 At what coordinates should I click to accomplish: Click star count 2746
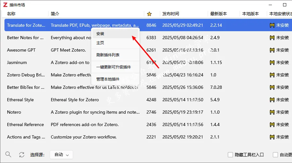click(151, 112)
